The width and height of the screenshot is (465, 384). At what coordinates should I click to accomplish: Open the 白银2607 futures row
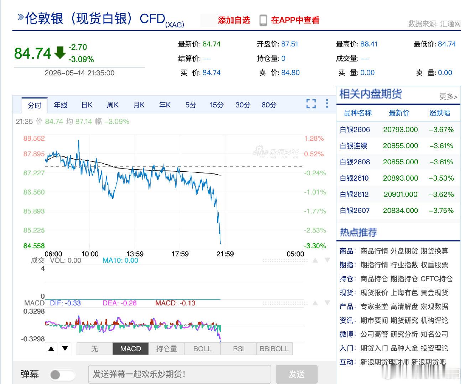[x=398, y=210]
